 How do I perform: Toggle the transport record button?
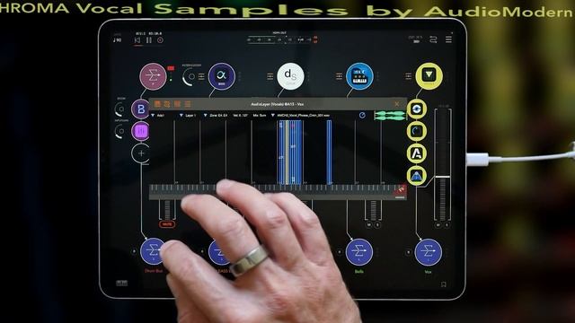[160, 40]
